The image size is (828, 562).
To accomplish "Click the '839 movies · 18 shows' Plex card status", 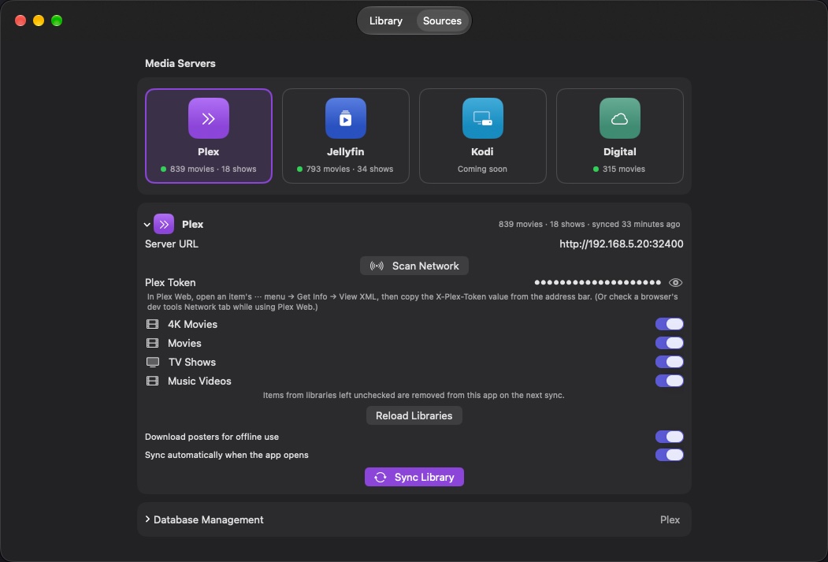I will tap(209, 169).
